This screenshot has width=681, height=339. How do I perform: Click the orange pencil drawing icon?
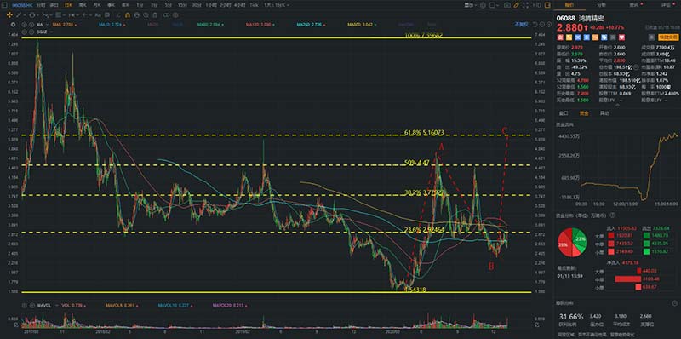click(516, 5)
